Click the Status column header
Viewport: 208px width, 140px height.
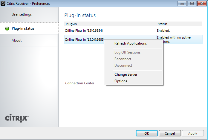click(162, 24)
